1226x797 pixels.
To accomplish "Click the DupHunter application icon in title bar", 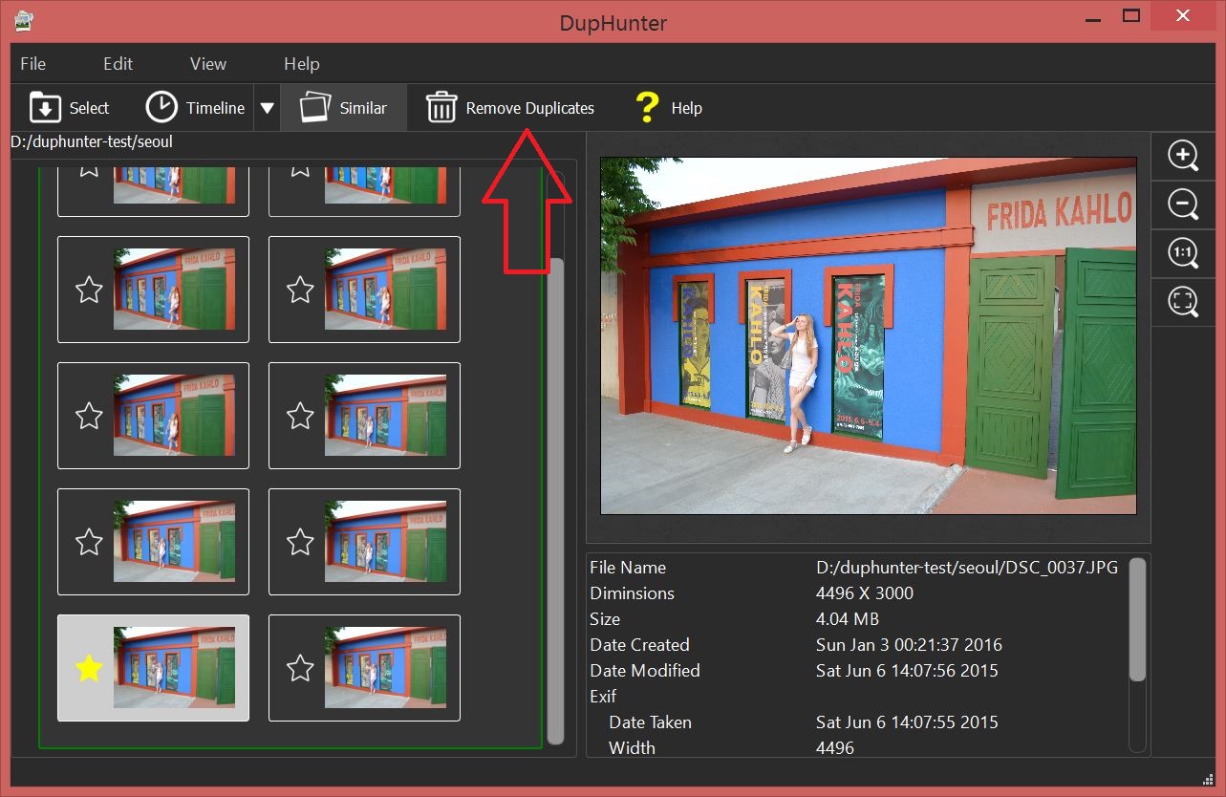I will point(24,19).
